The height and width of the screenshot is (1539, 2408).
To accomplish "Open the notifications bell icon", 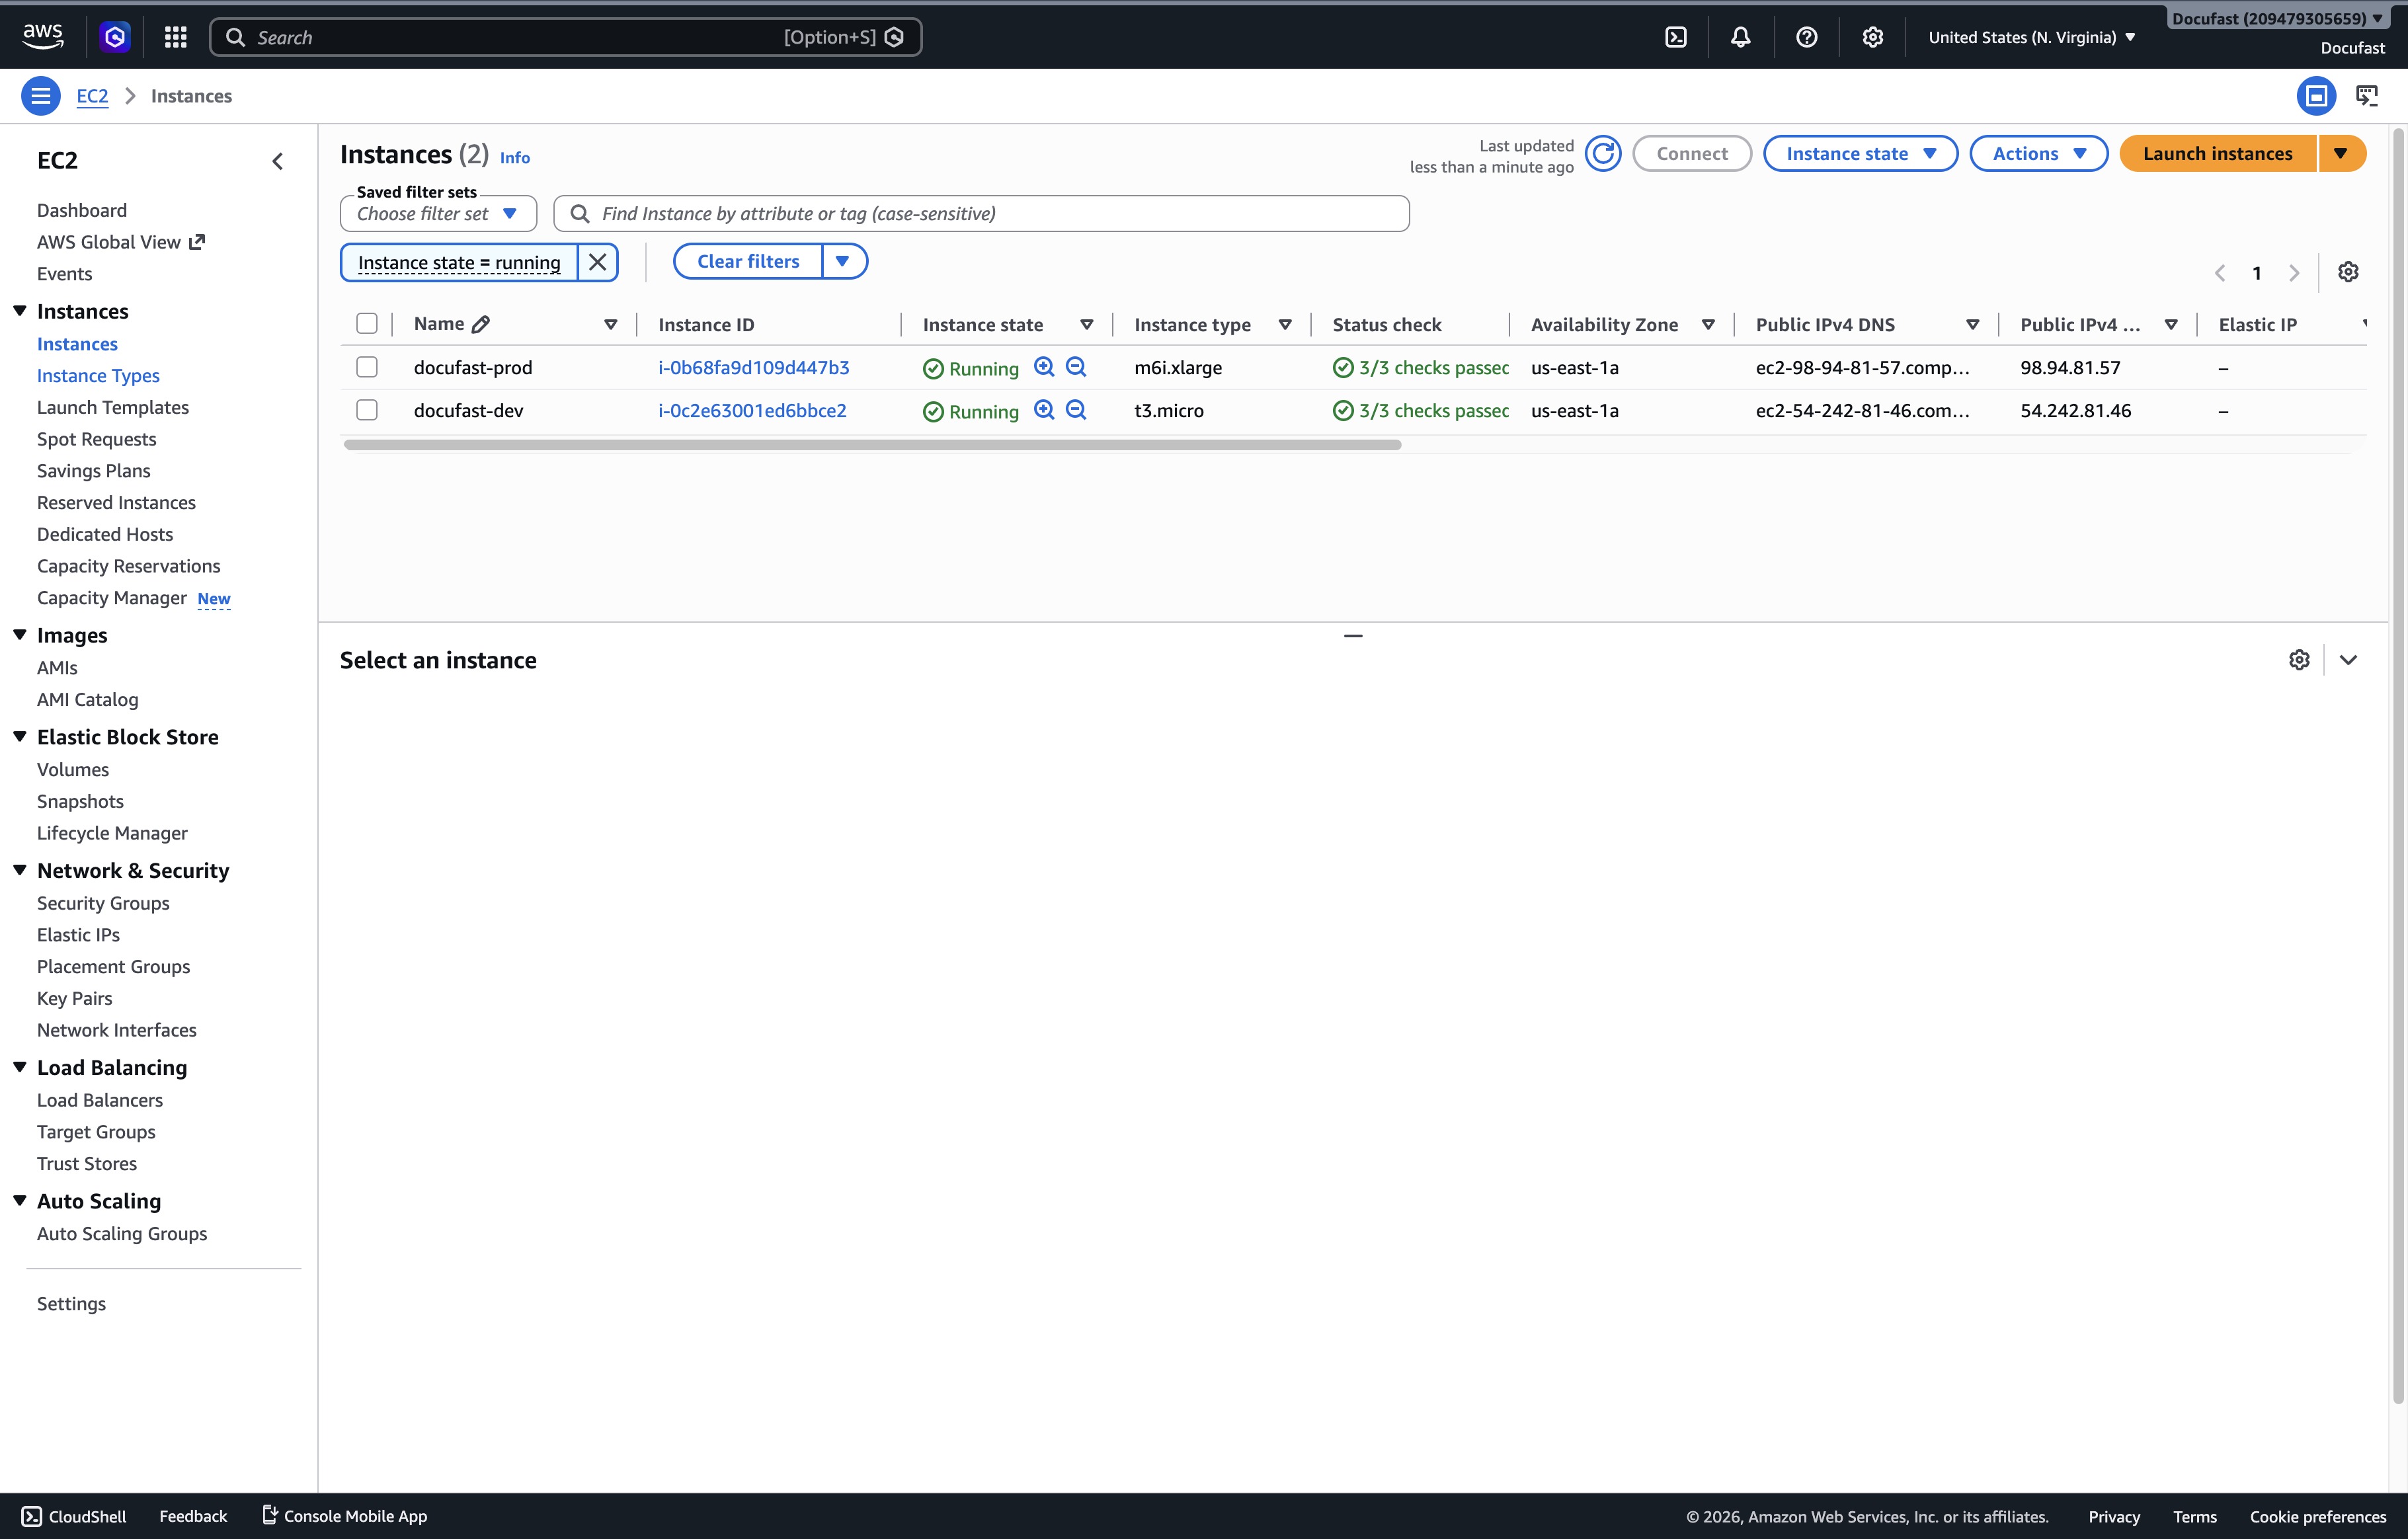I will tap(1741, 37).
